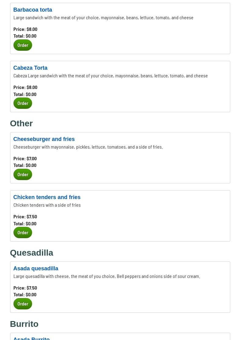Open Cheeseburger and fries title link
The height and width of the screenshot is (340, 240).
pos(44,139)
